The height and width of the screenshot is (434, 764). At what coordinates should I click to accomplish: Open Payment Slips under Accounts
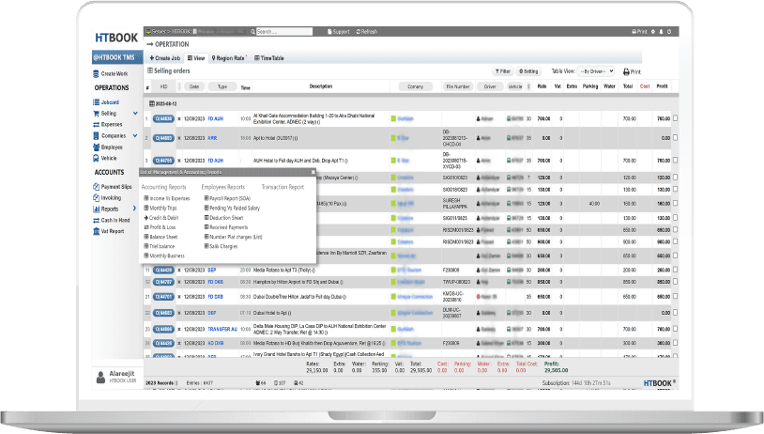coord(112,187)
